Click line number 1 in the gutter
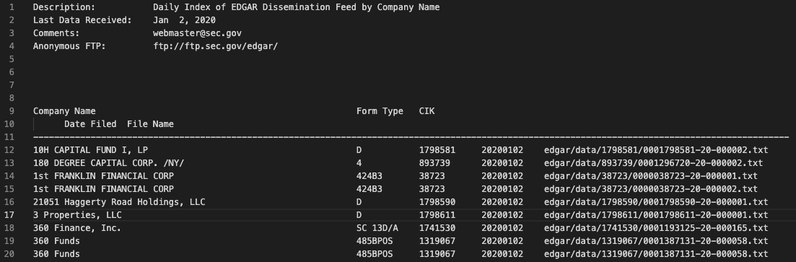 pyautogui.click(x=12, y=8)
